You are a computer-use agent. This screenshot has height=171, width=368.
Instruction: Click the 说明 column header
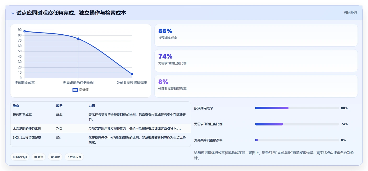coord(92,106)
